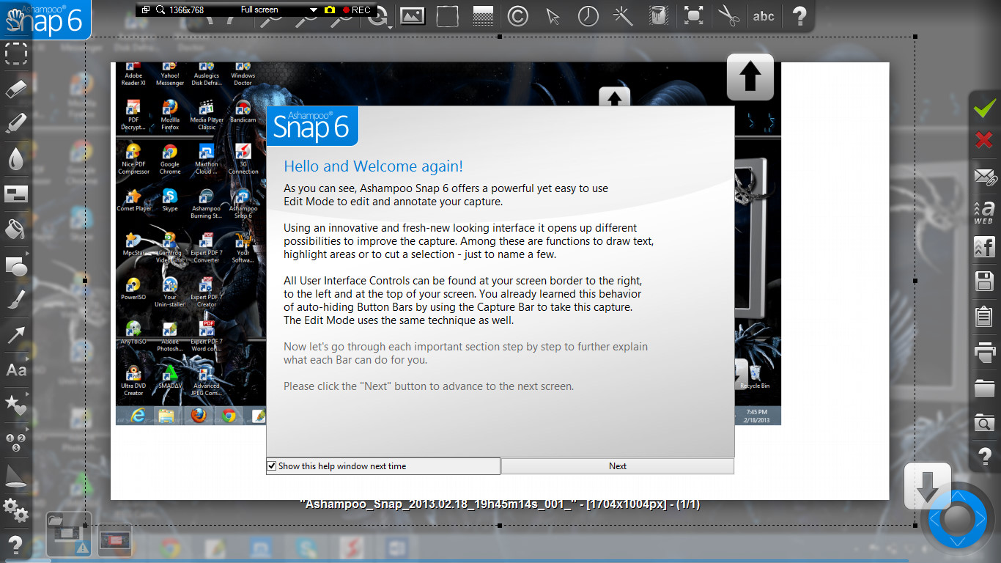Click the abc text icon in top bar
1001x563 pixels.
pos(764,15)
